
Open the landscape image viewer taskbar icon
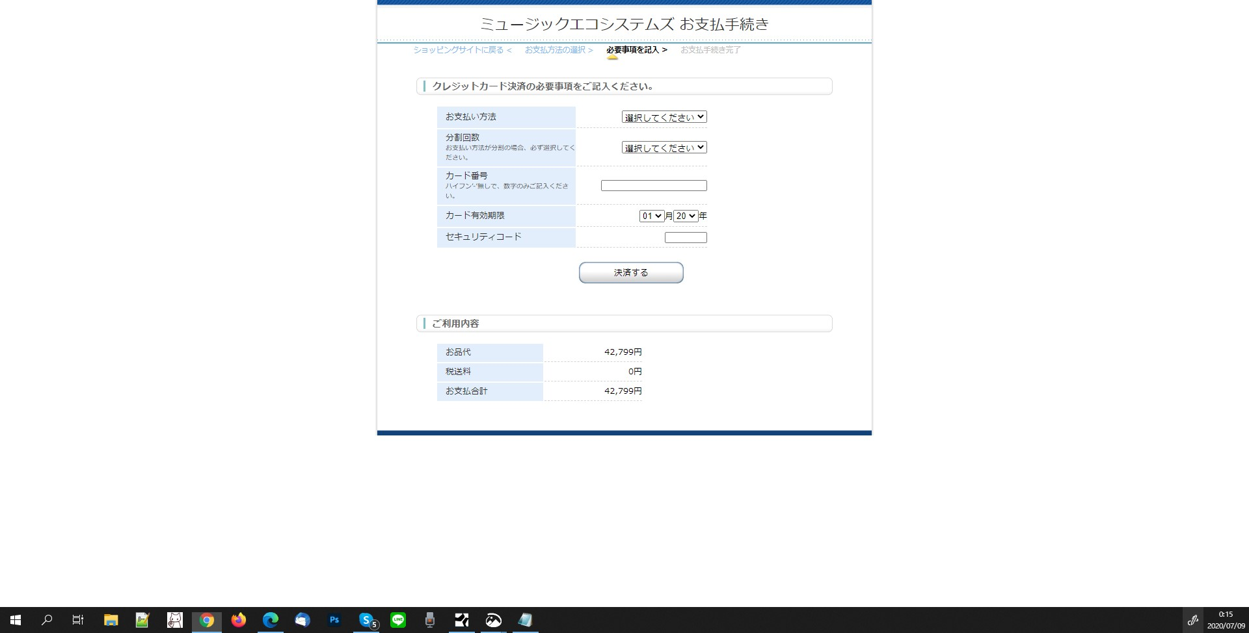pos(494,620)
